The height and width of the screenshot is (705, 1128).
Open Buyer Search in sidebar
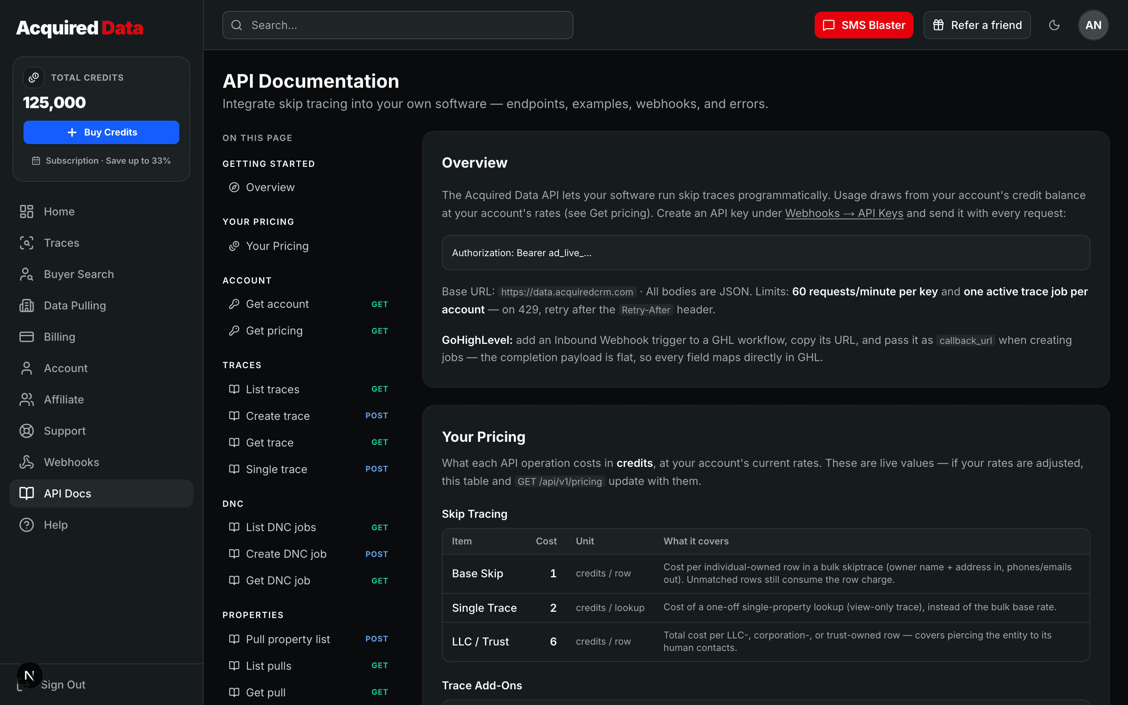coord(101,274)
